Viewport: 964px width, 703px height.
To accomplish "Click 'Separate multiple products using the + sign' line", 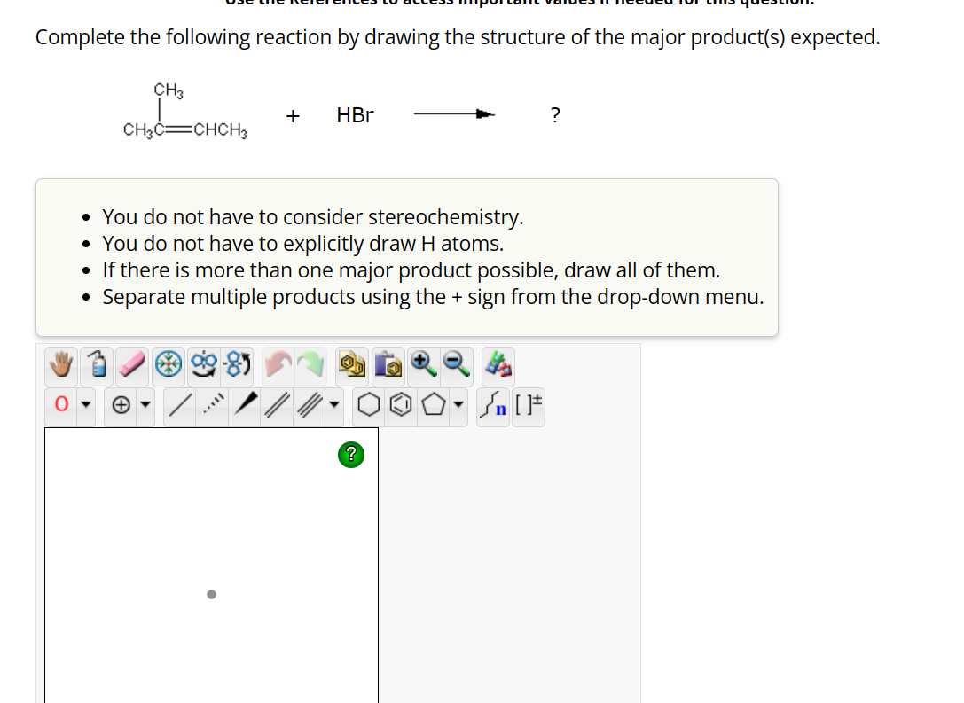I will pos(433,297).
